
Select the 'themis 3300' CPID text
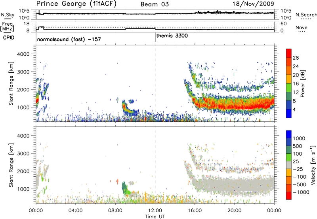point(172,36)
